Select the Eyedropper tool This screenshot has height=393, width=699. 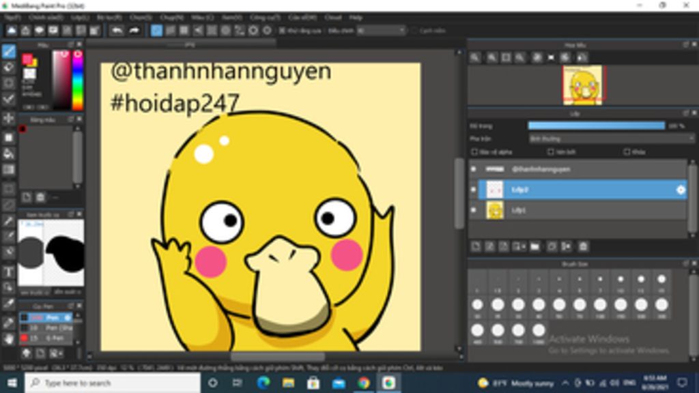[8, 304]
